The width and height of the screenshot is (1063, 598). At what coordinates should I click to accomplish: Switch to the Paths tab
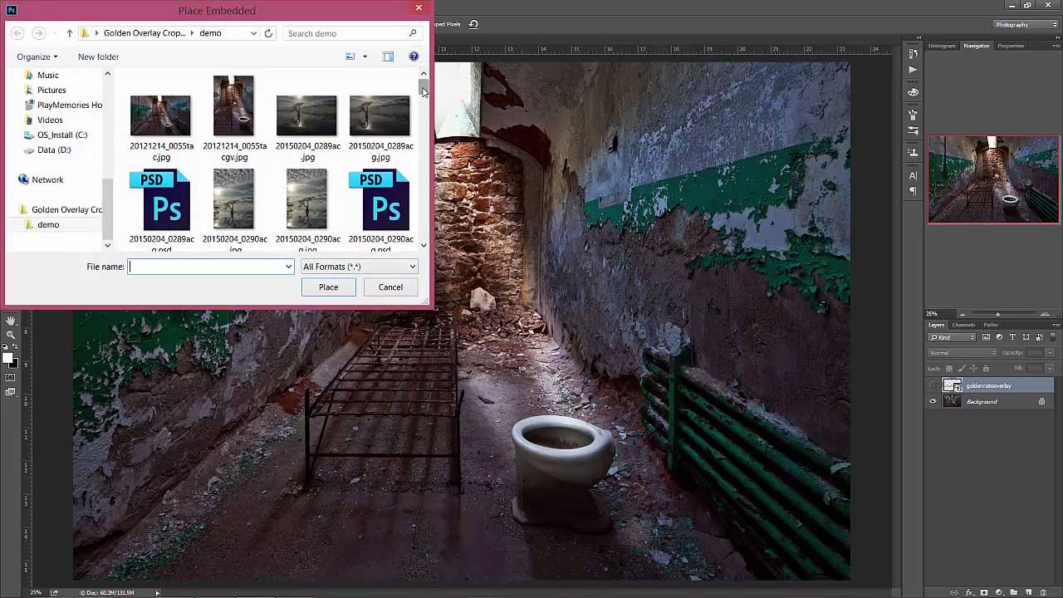point(991,325)
